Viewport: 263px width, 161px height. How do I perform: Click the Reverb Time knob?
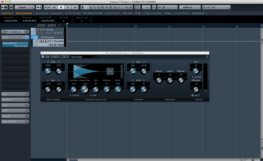click(x=85, y=90)
